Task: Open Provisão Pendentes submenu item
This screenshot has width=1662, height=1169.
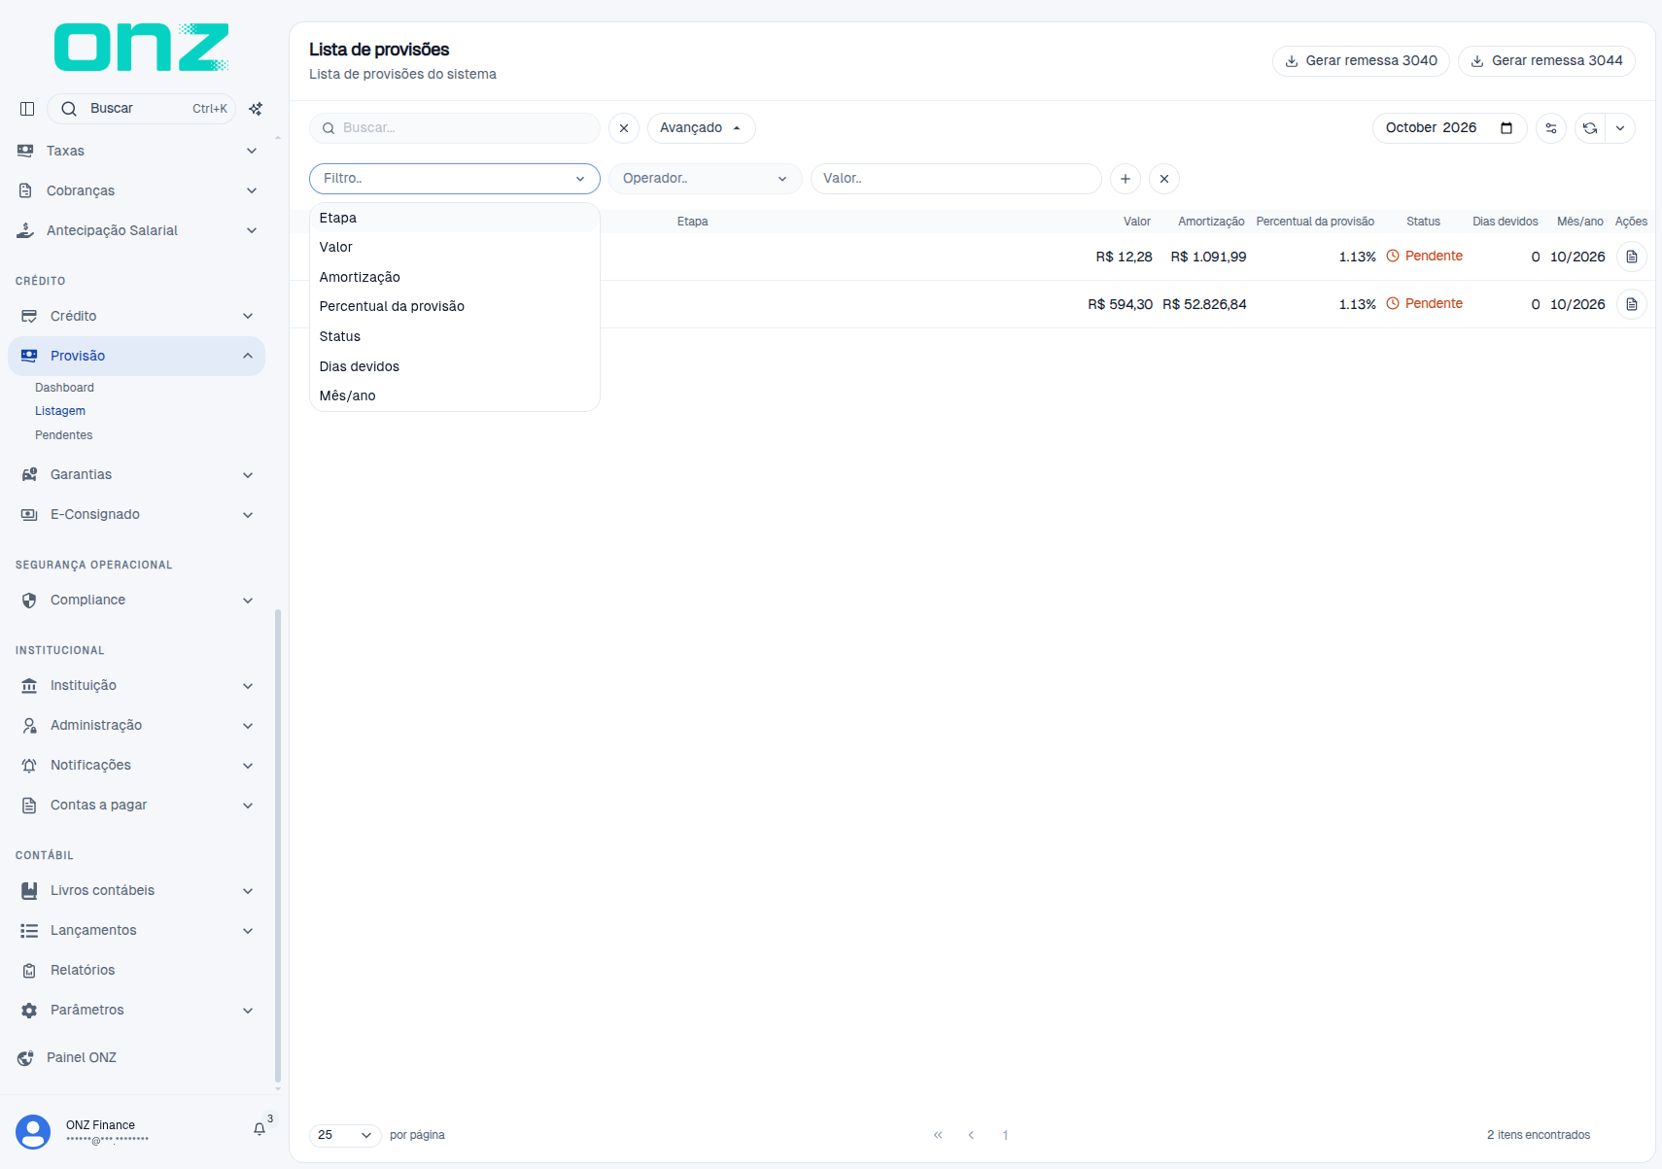Action: tap(64, 435)
